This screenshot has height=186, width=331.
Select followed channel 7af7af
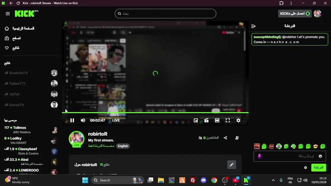click(31, 94)
